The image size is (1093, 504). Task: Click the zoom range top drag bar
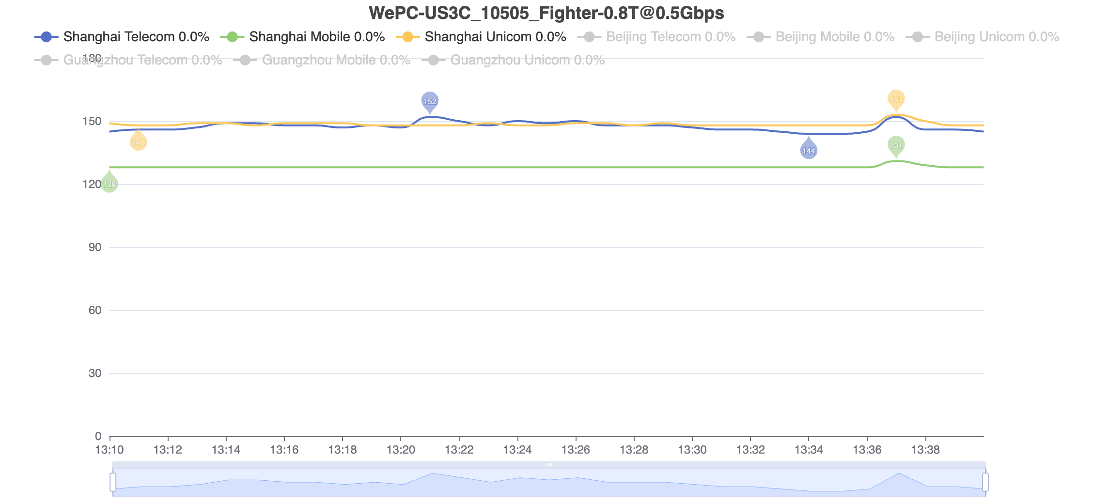pyautogui.click(x=549, y=465)
